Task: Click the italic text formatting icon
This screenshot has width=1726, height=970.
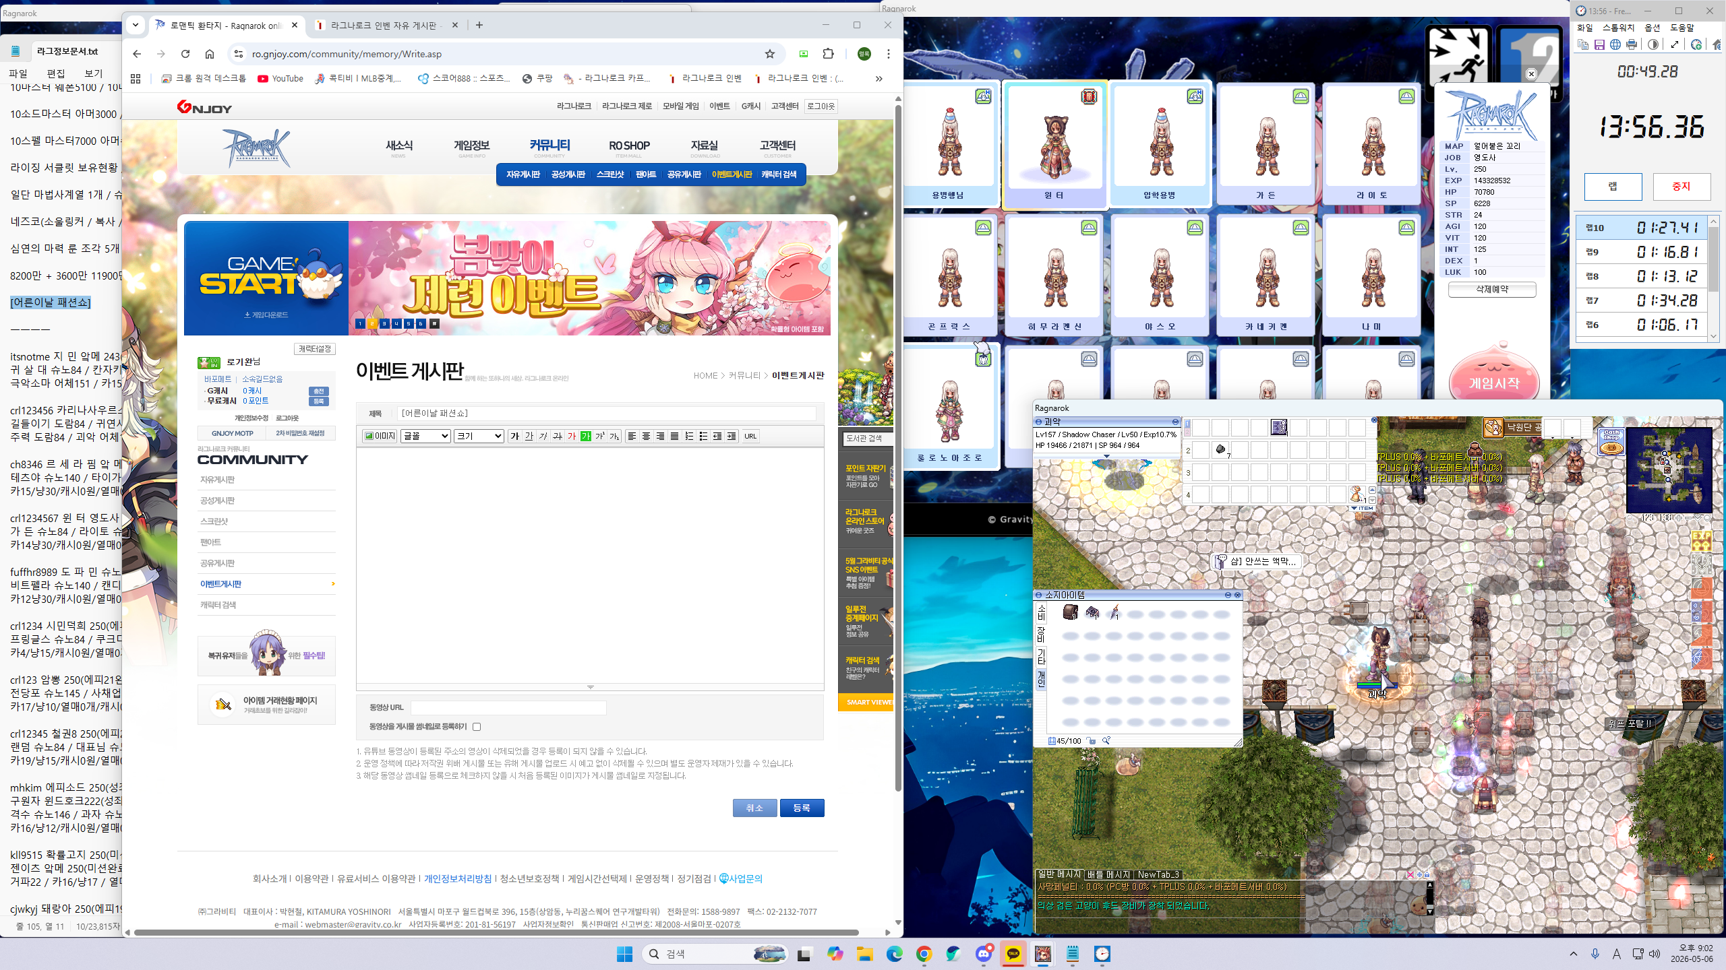Action: pyautogui.click(x=543, y=437)
